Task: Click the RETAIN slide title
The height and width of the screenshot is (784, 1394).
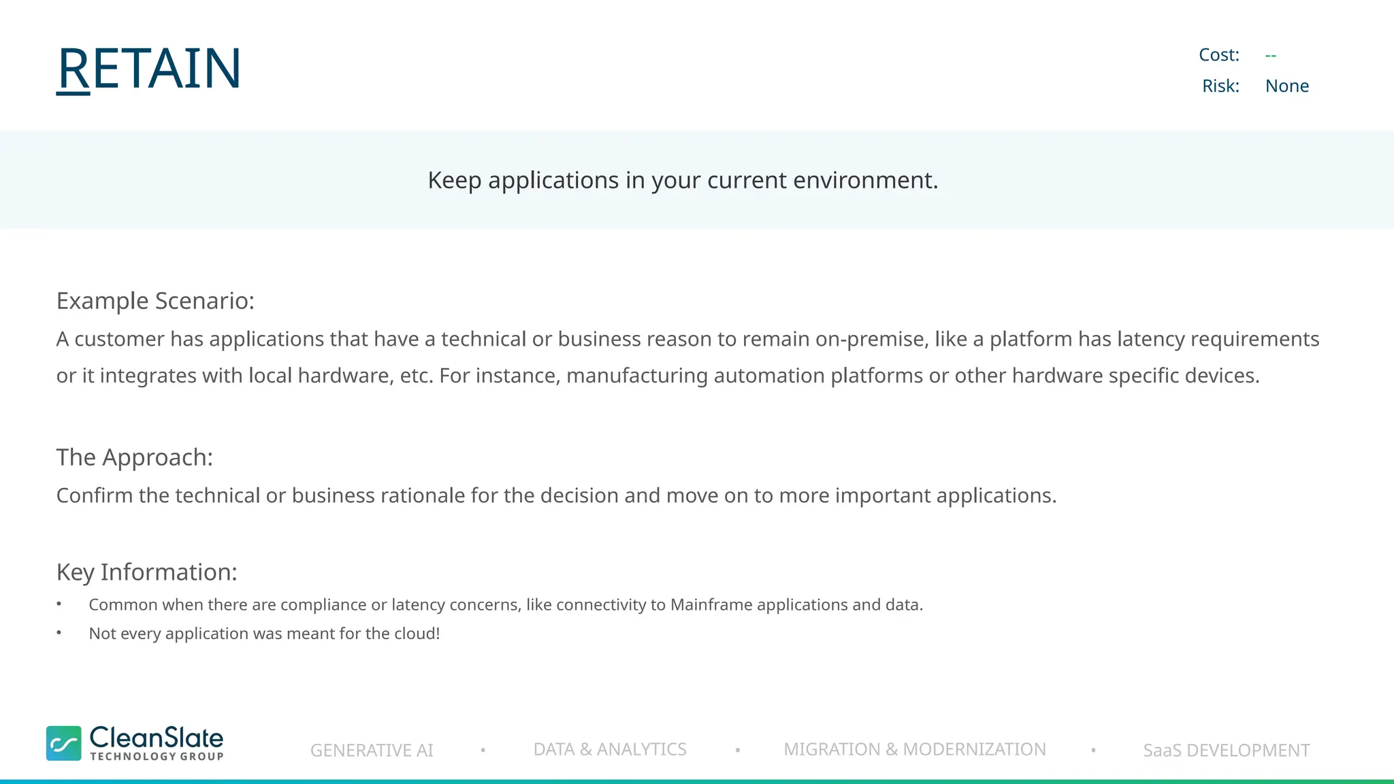Action: coord(149,68)
